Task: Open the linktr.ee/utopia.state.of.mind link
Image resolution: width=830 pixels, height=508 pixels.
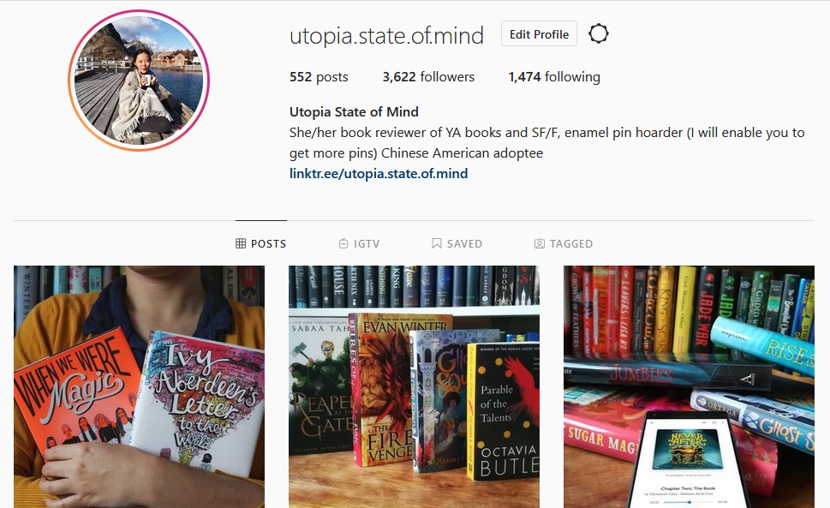Action: [379, 174]
